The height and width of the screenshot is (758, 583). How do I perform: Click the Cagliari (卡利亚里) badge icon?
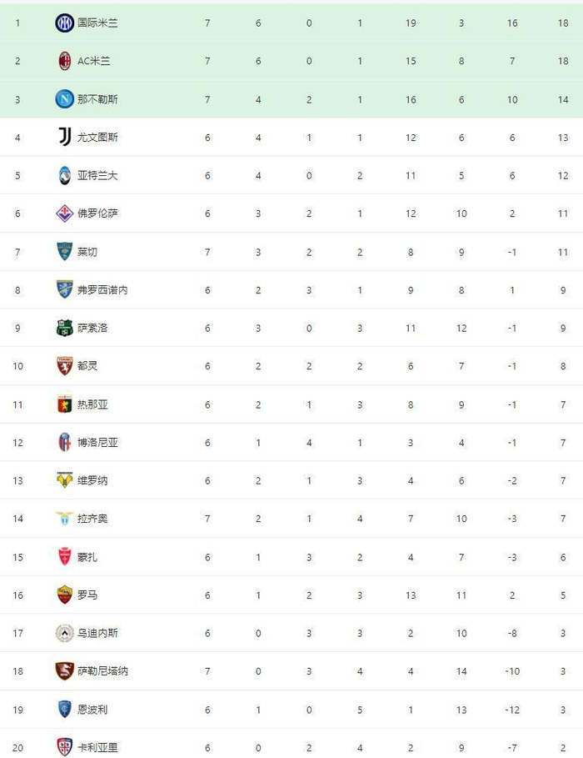click(x=64, y=747)
